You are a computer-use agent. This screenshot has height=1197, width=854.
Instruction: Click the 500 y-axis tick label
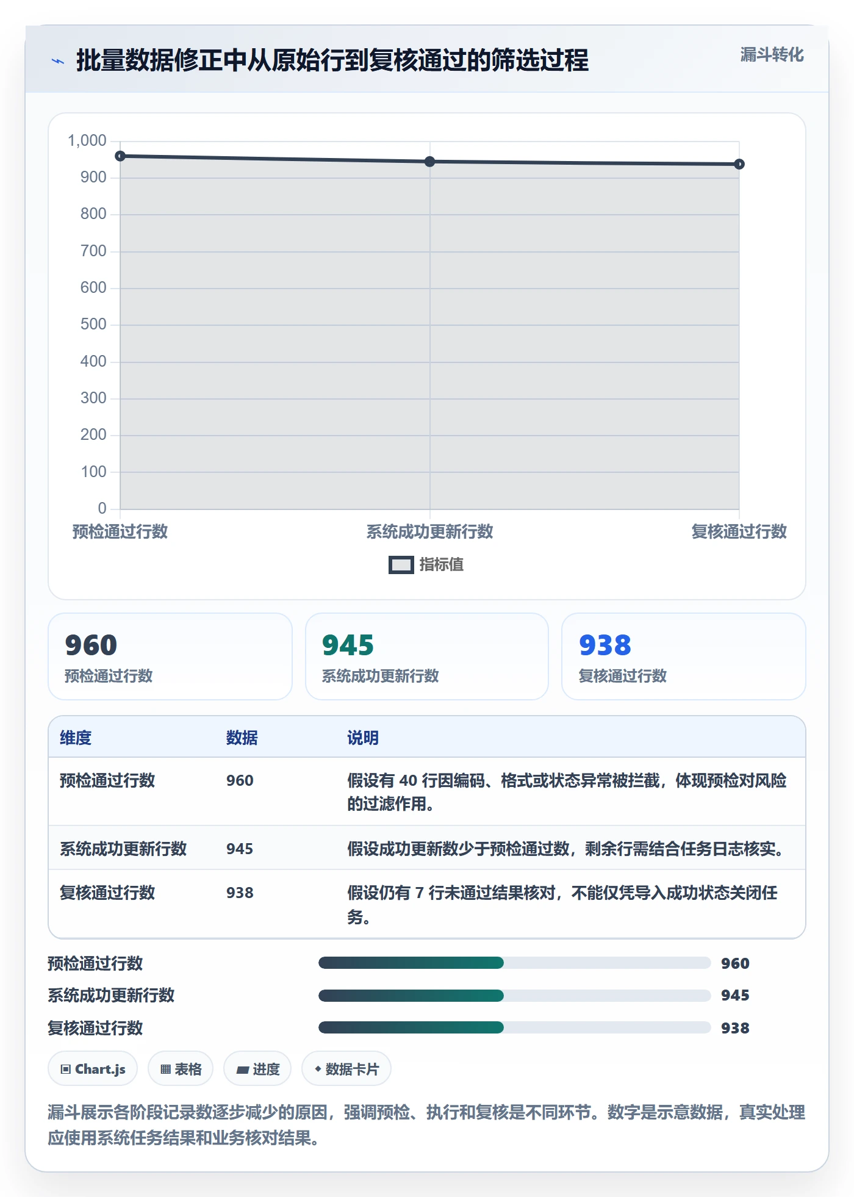(x=93, y=325)
